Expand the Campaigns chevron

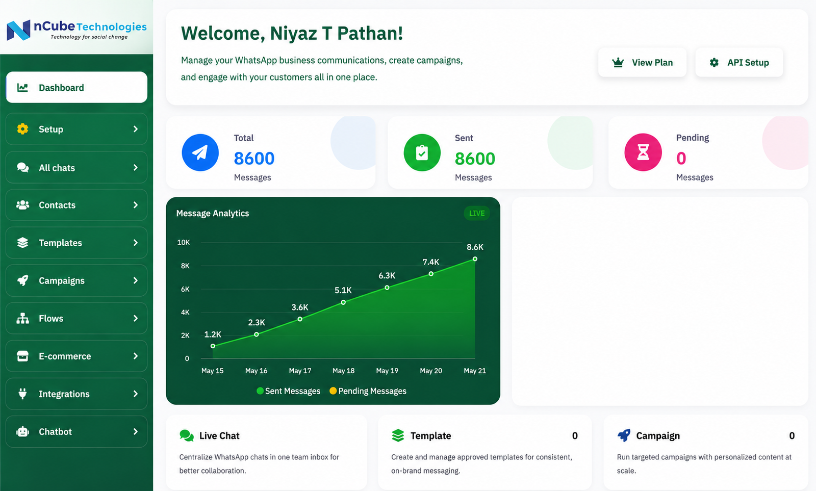pyautogui.click(x=135, y=280)
